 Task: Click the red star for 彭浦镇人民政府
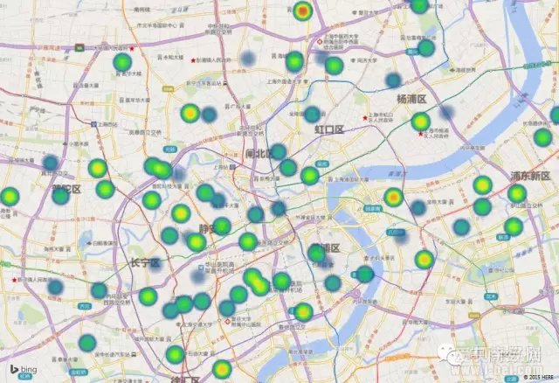(193, 60)
